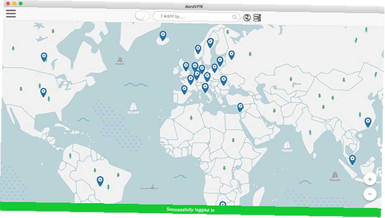This screenshot has height=218, width=385.
Task: Zoom in the map with plus button
Action: 370,179
